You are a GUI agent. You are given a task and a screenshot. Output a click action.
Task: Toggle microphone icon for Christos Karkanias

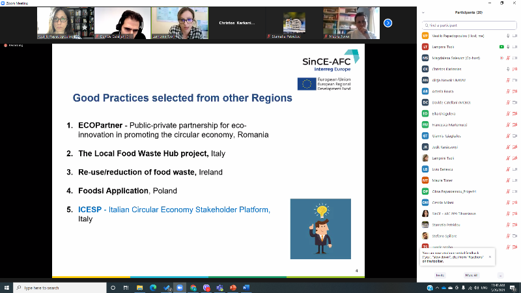click(507, 68)
